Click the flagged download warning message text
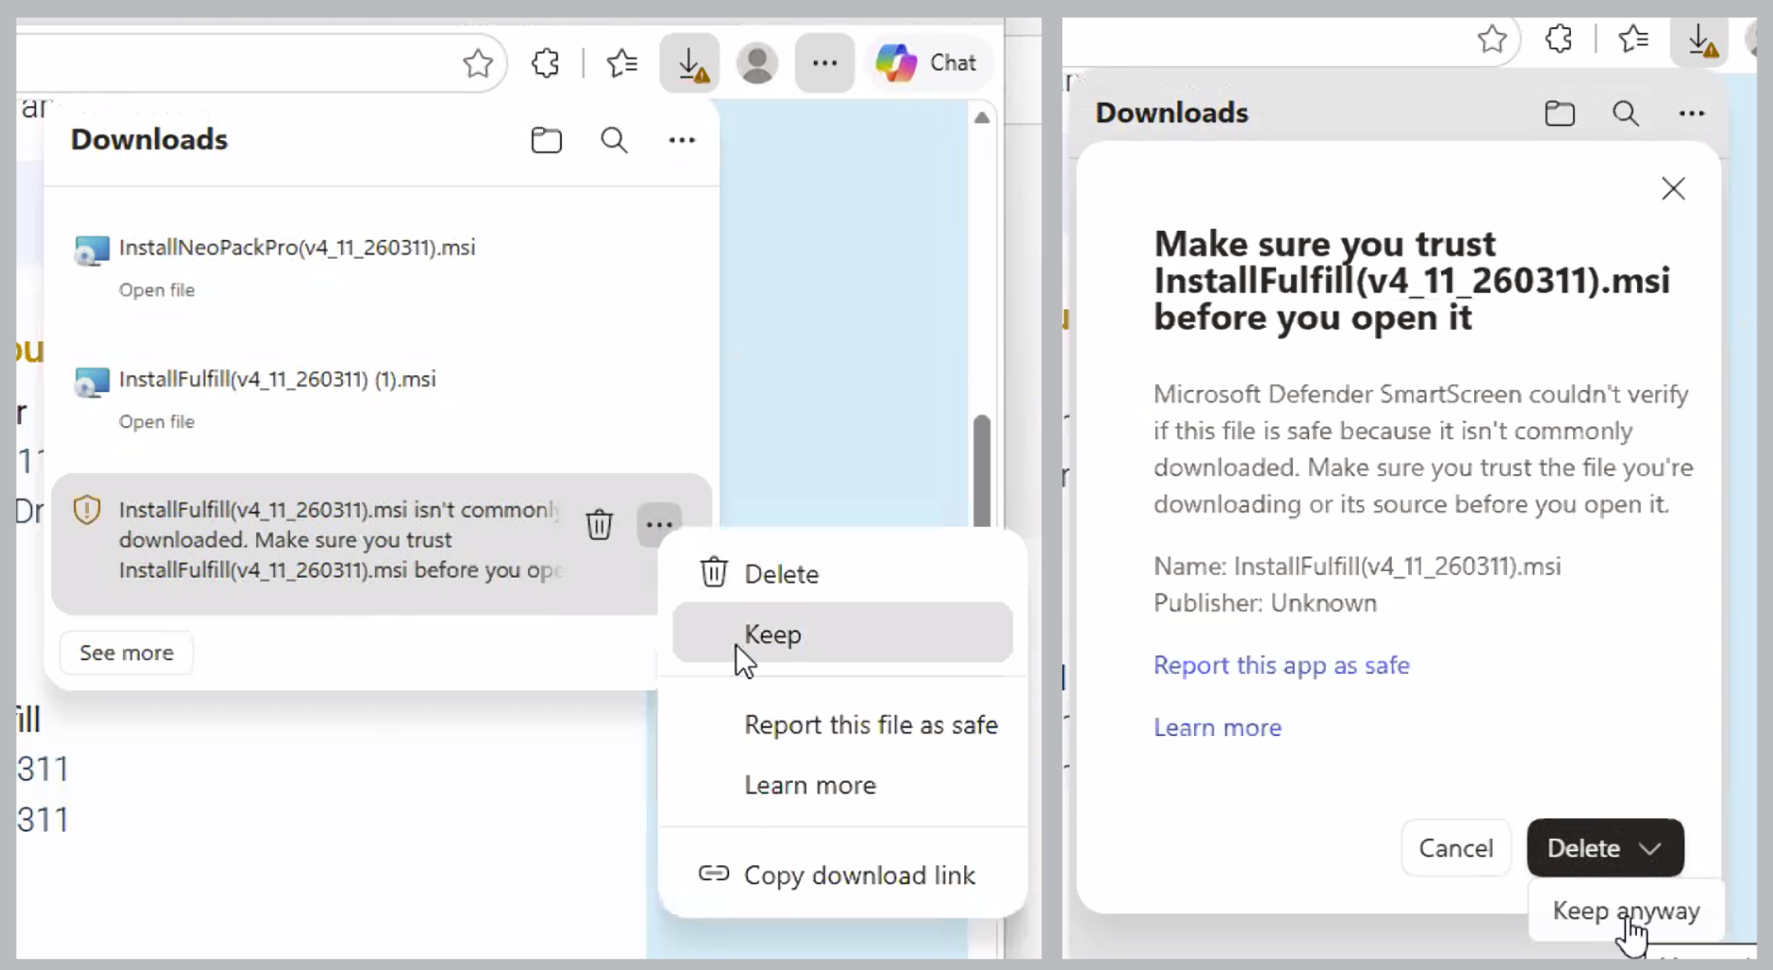 pyautogui.click(x=340, y=540)
